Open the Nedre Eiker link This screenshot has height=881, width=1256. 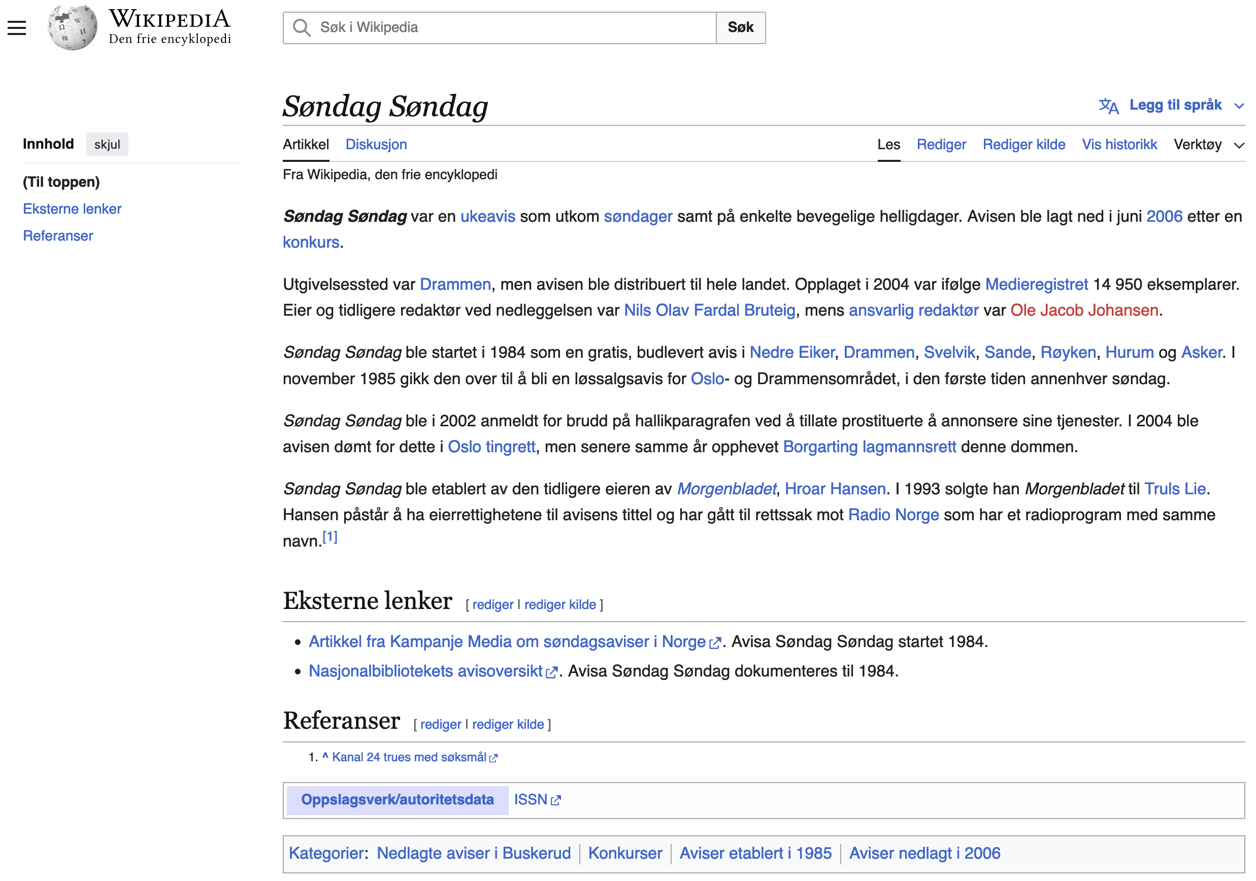point(792,353)
